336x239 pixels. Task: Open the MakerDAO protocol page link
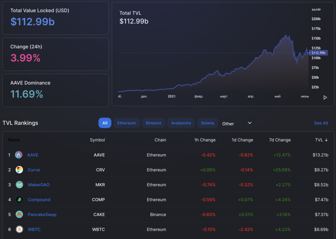point(39,185)
